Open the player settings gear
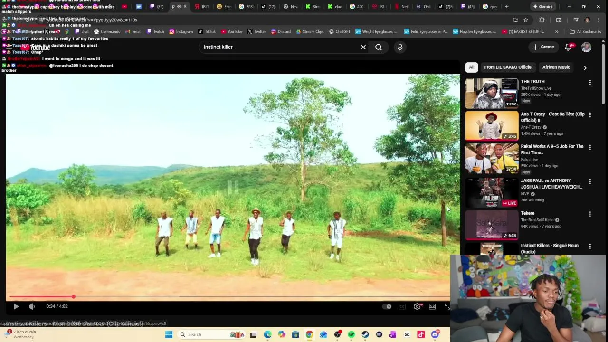608x342 pixels. tap(417, 306)
